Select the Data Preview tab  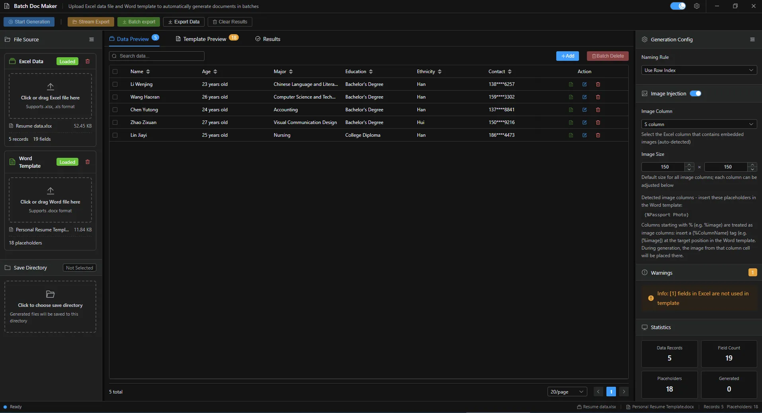[x=134, y=39]
